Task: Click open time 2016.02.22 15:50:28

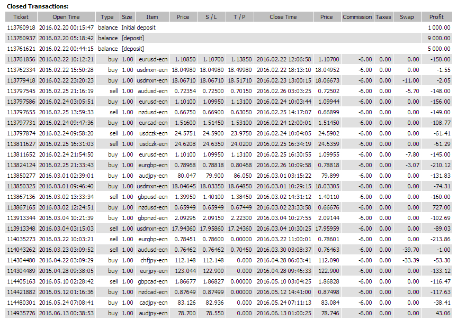Action: tap(66, 70)
